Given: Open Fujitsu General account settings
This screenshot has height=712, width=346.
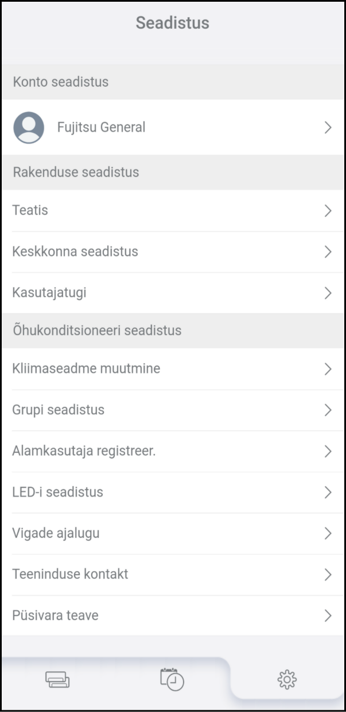Looking at the screenshot, I should [x=102, y=128].
